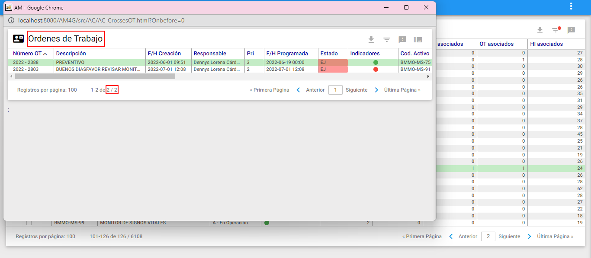This screenshot has width=591, height=258.
Task: Sort by OT asociados in background table
Action: click(x=496, y=44)
